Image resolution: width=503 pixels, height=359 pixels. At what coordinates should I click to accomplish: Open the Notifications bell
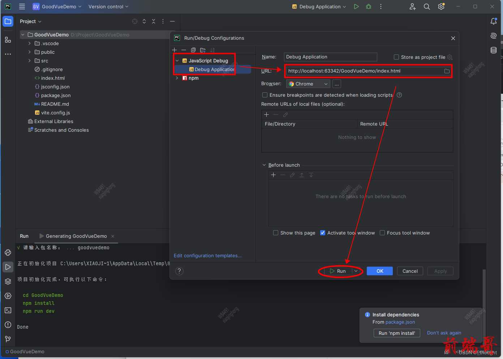494,21
